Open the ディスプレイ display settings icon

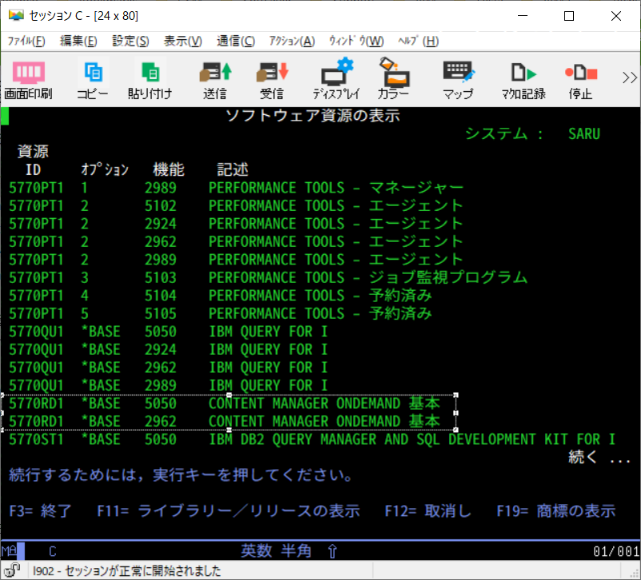(x=336, y=80)
